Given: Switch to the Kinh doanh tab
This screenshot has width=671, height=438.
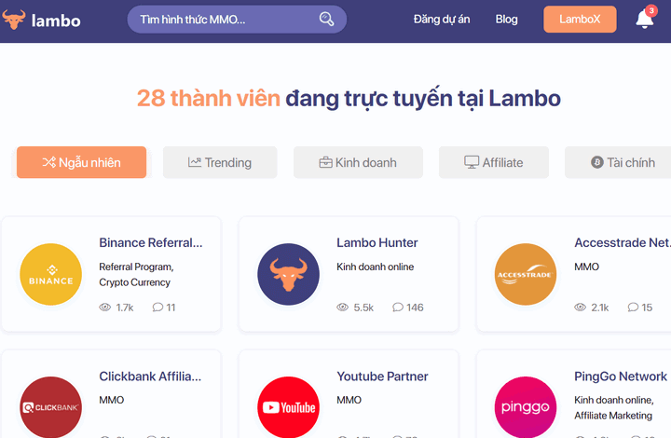Looking at the screenshot, I should (x=358, y=162).
